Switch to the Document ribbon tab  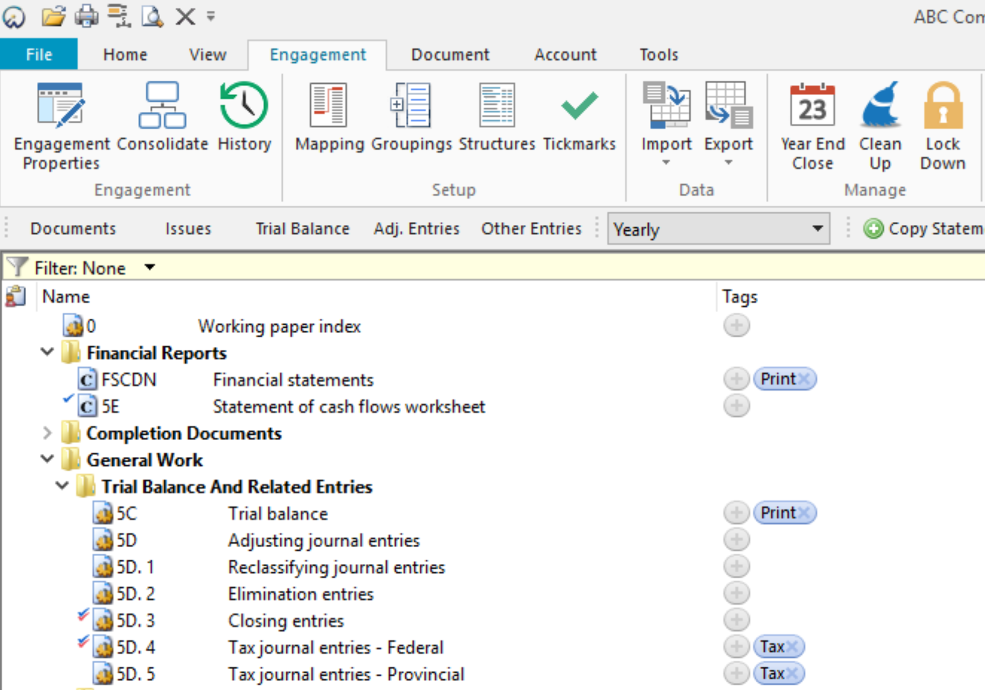pyautogui.click(x=450, y=54)
